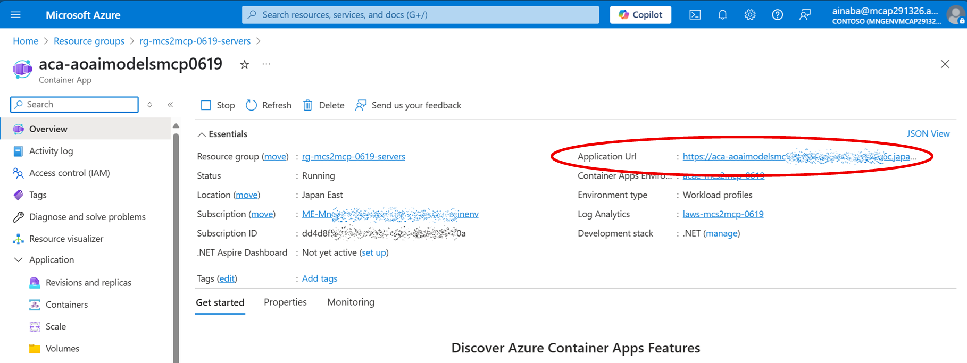Select Overview in the side menu
Image resolution: width=967 pixels, height=363 pixels.
85,129
